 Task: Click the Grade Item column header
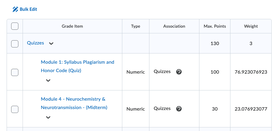(x=72, y=26)
